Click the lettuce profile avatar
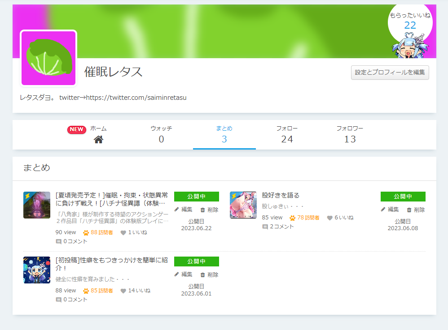The image size is (448, 330). 48,58
